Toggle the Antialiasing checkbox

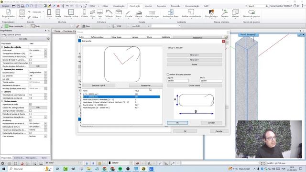30,120
